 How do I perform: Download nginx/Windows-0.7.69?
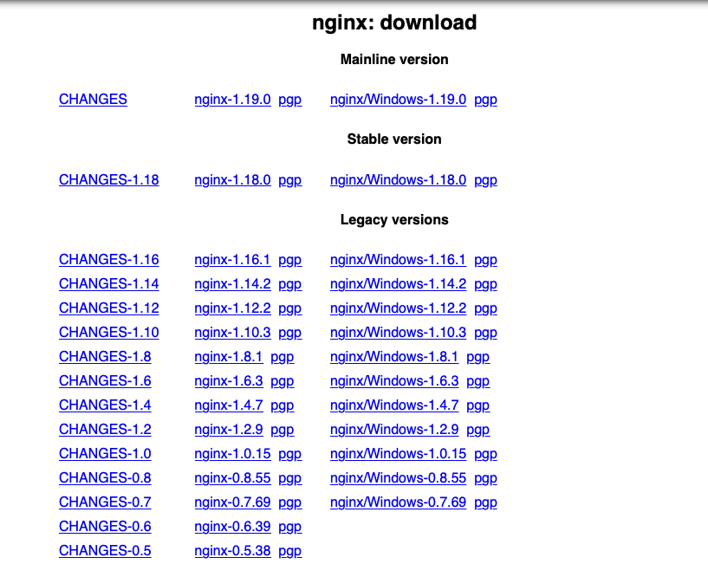(398, 502)
